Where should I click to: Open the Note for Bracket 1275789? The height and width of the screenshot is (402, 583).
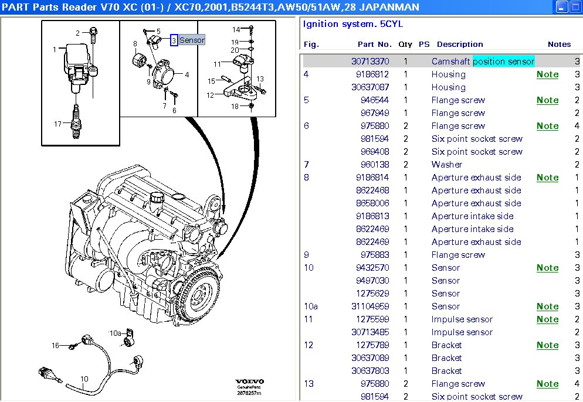pos(547,345)
